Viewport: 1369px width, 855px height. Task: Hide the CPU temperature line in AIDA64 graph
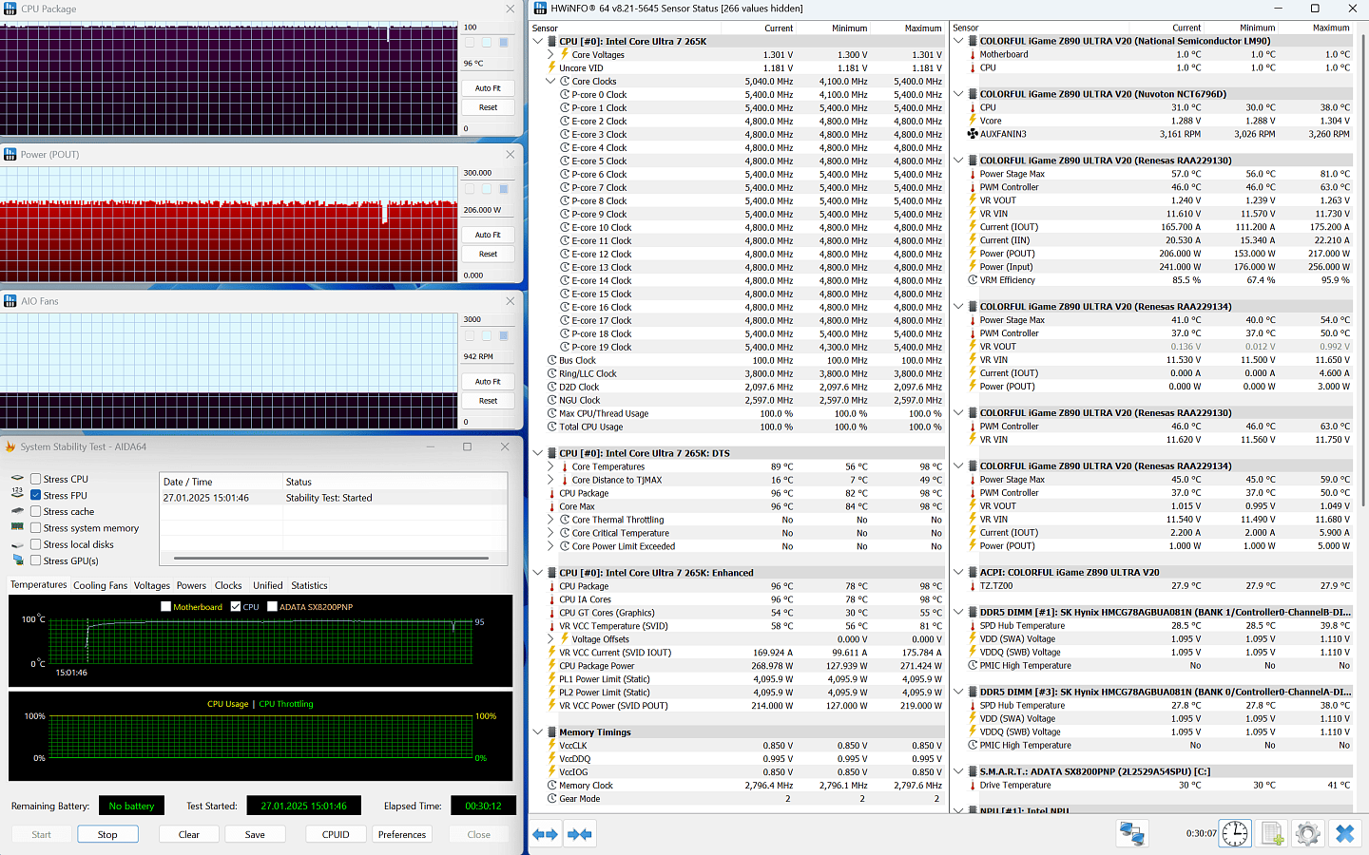[x=236, y=606]
